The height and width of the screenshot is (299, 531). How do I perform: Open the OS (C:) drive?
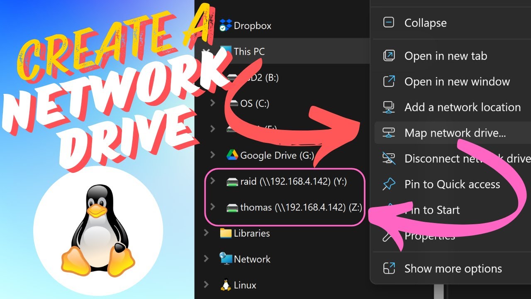(x=255, y=103)
